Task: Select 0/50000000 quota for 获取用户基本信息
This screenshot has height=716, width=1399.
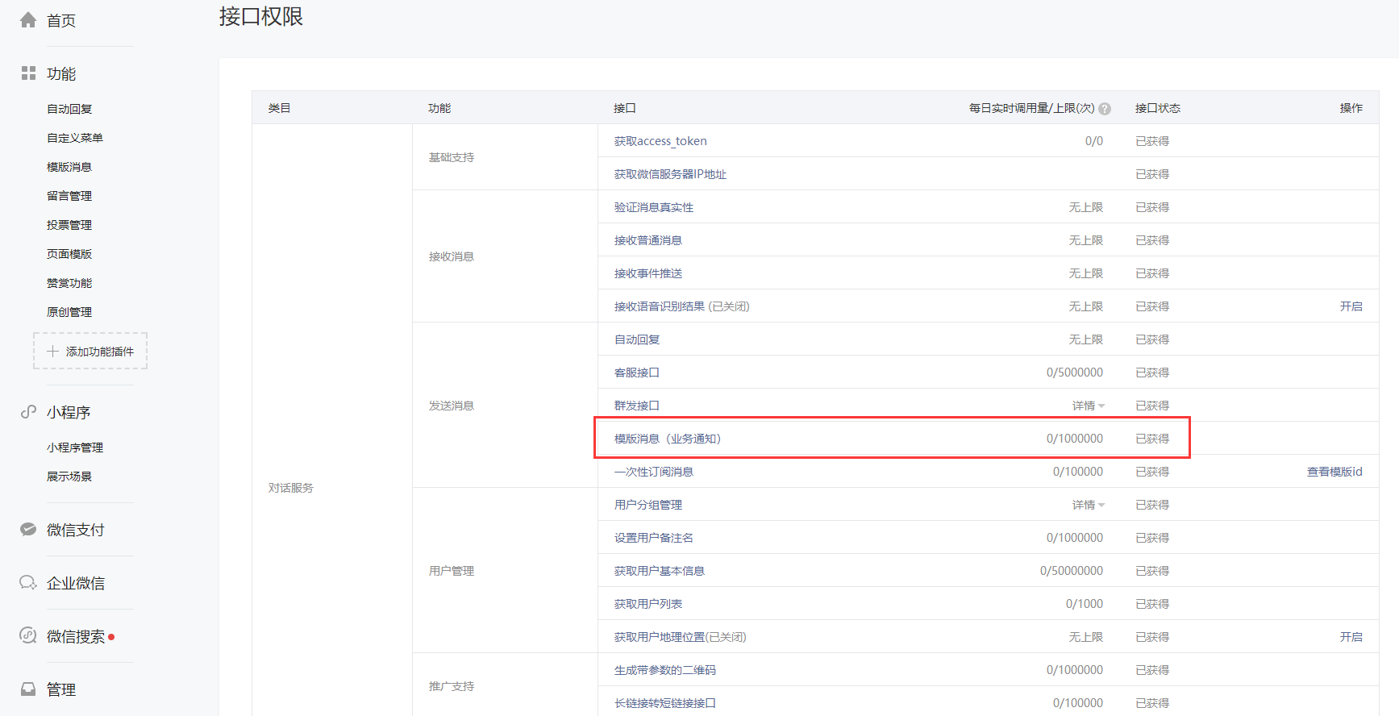Action: pyautogui.click(x=1072, y=571)
